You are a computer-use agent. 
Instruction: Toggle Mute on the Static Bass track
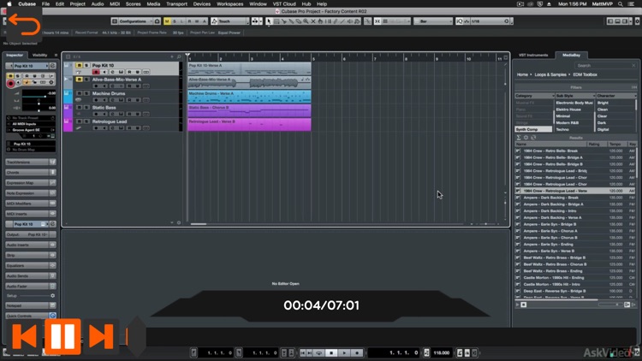pos(80,108)
